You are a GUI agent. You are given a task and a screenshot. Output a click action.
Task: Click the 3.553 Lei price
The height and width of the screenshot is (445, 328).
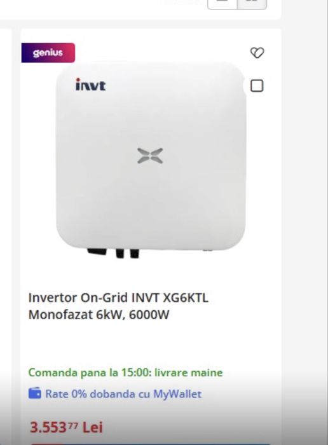pos(66,427)
